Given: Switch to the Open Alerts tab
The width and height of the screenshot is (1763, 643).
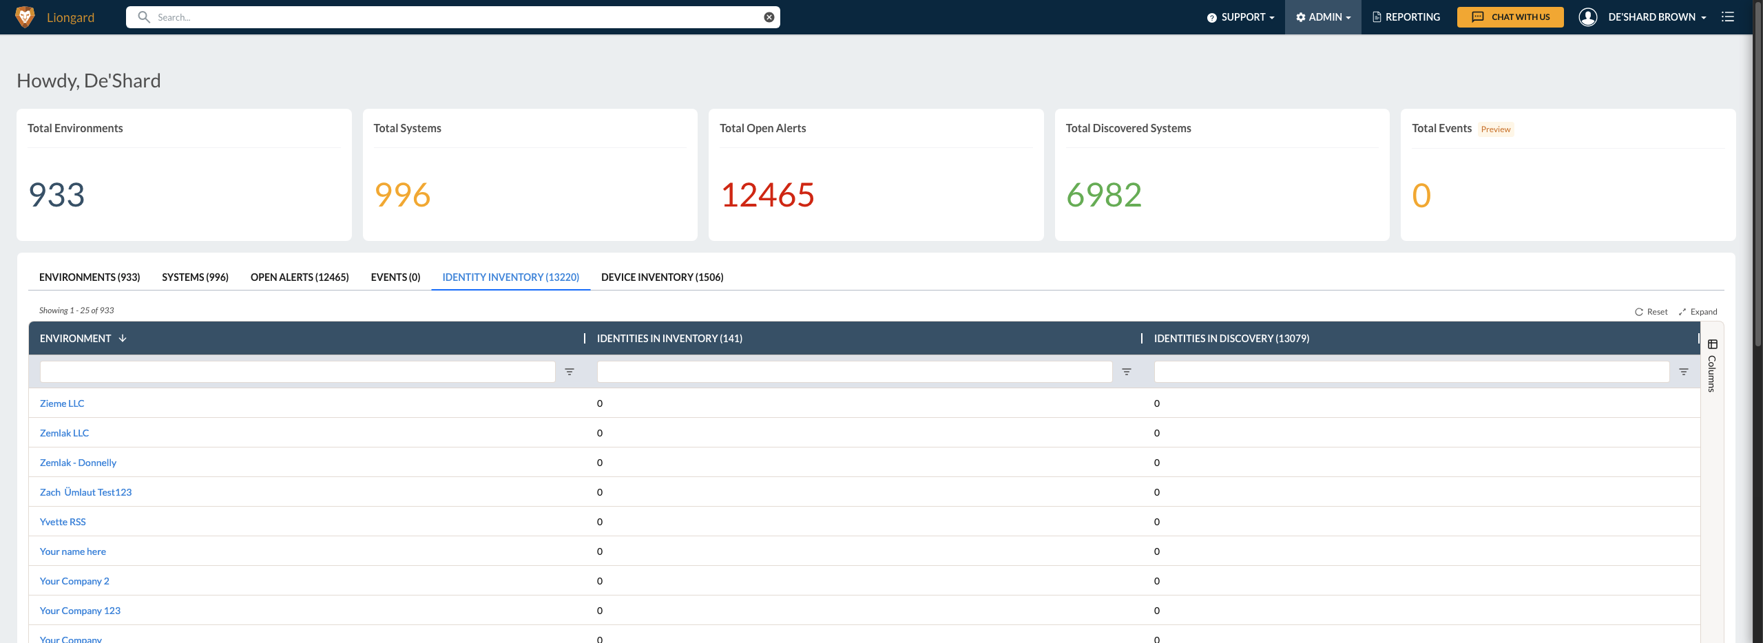Looking at the screenshot, I should 300,277.
